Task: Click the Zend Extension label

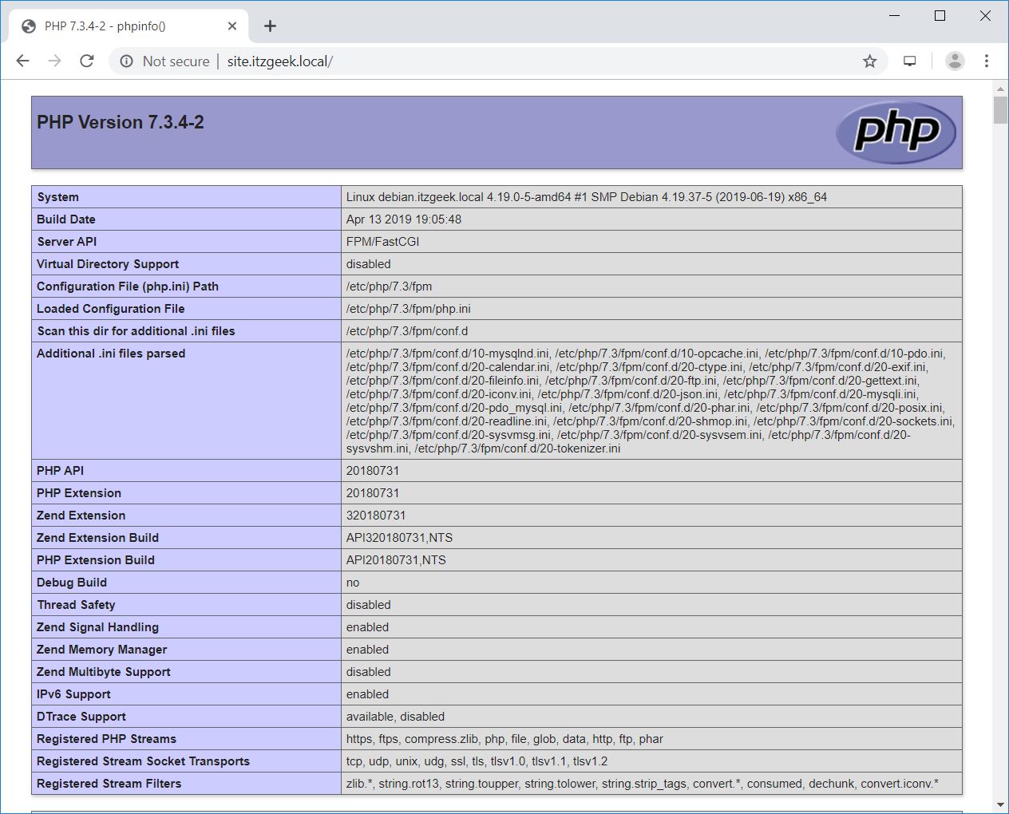Action: (81, 516)
